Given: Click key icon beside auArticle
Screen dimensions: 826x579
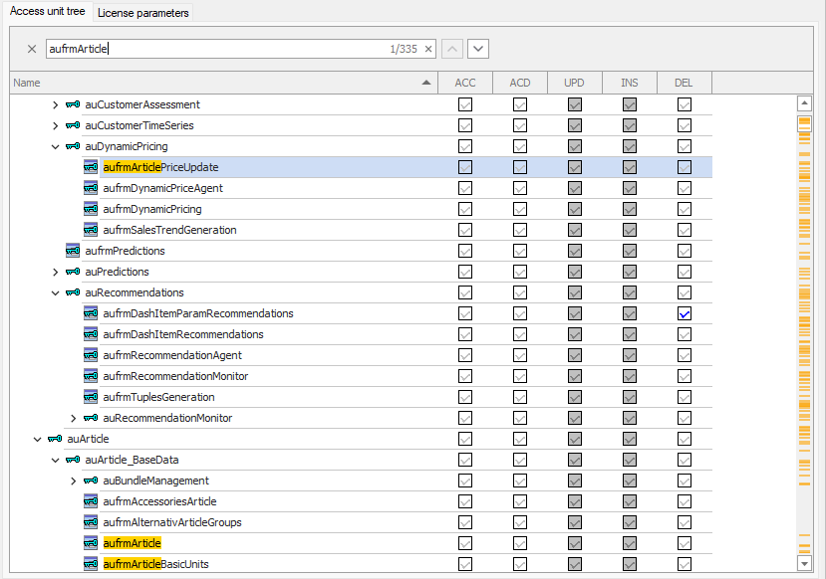Looking at the screenshot, I should point(55,439).
